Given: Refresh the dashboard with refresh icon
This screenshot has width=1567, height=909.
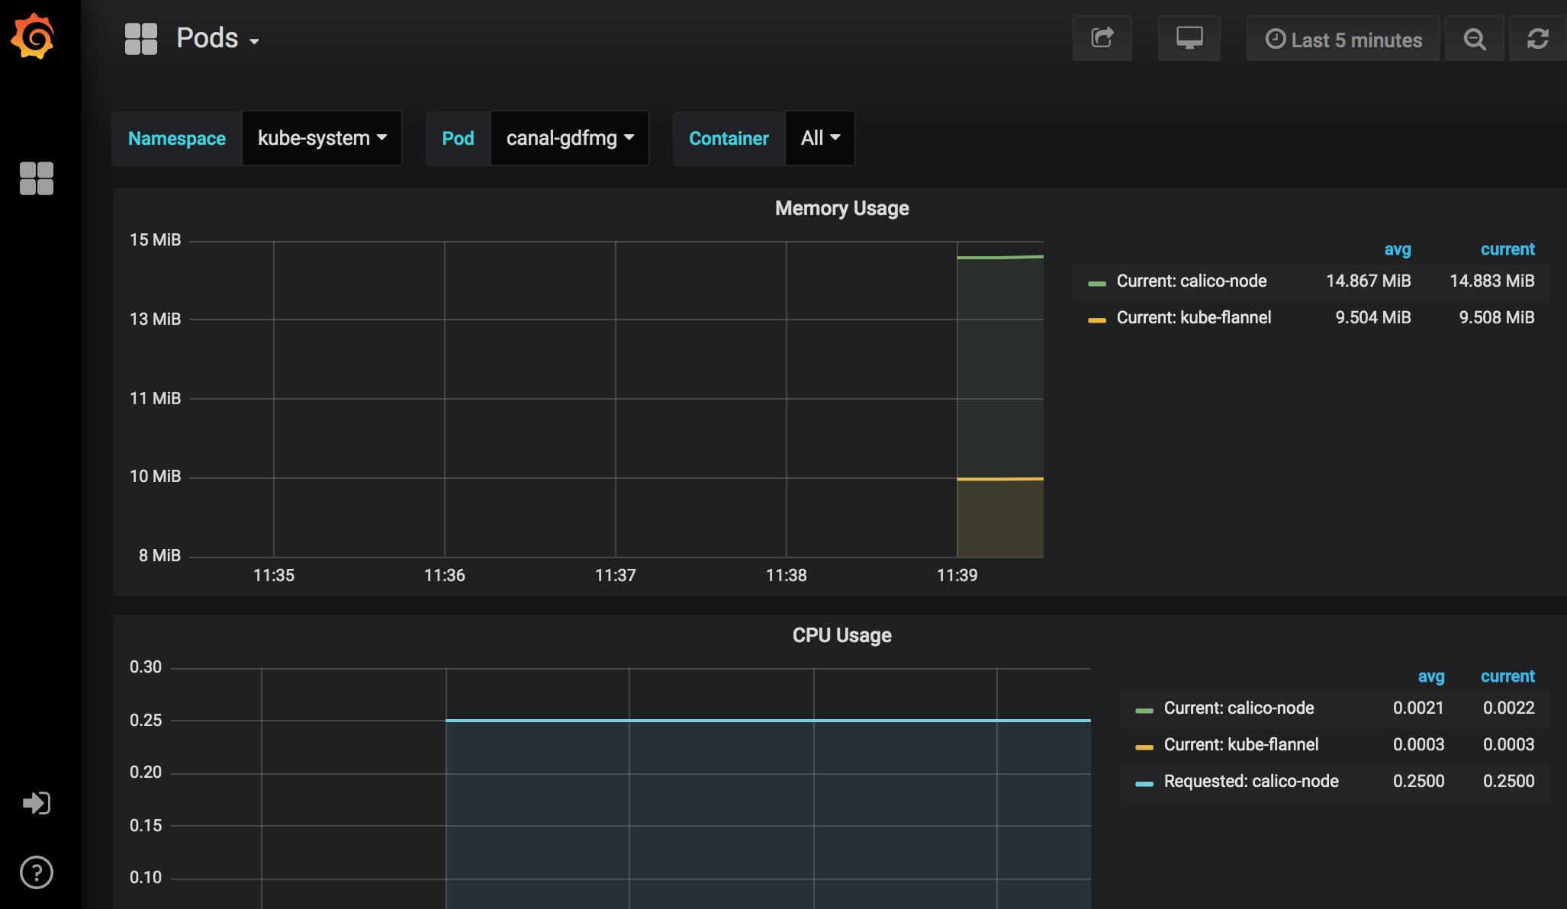Looking at the screenshot, I should (1537, 39).
